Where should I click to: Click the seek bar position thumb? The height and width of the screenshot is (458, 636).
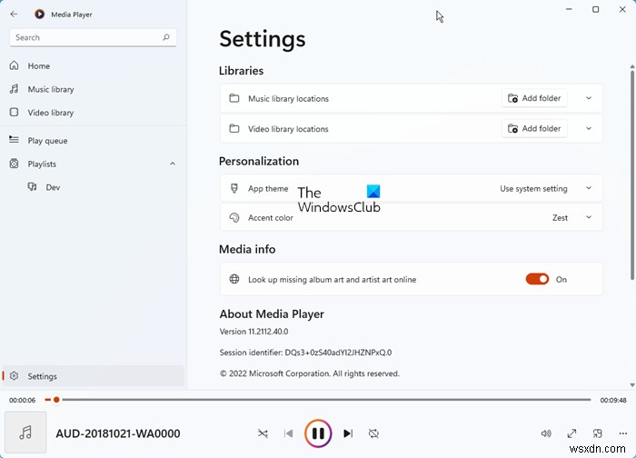point(56,400)
